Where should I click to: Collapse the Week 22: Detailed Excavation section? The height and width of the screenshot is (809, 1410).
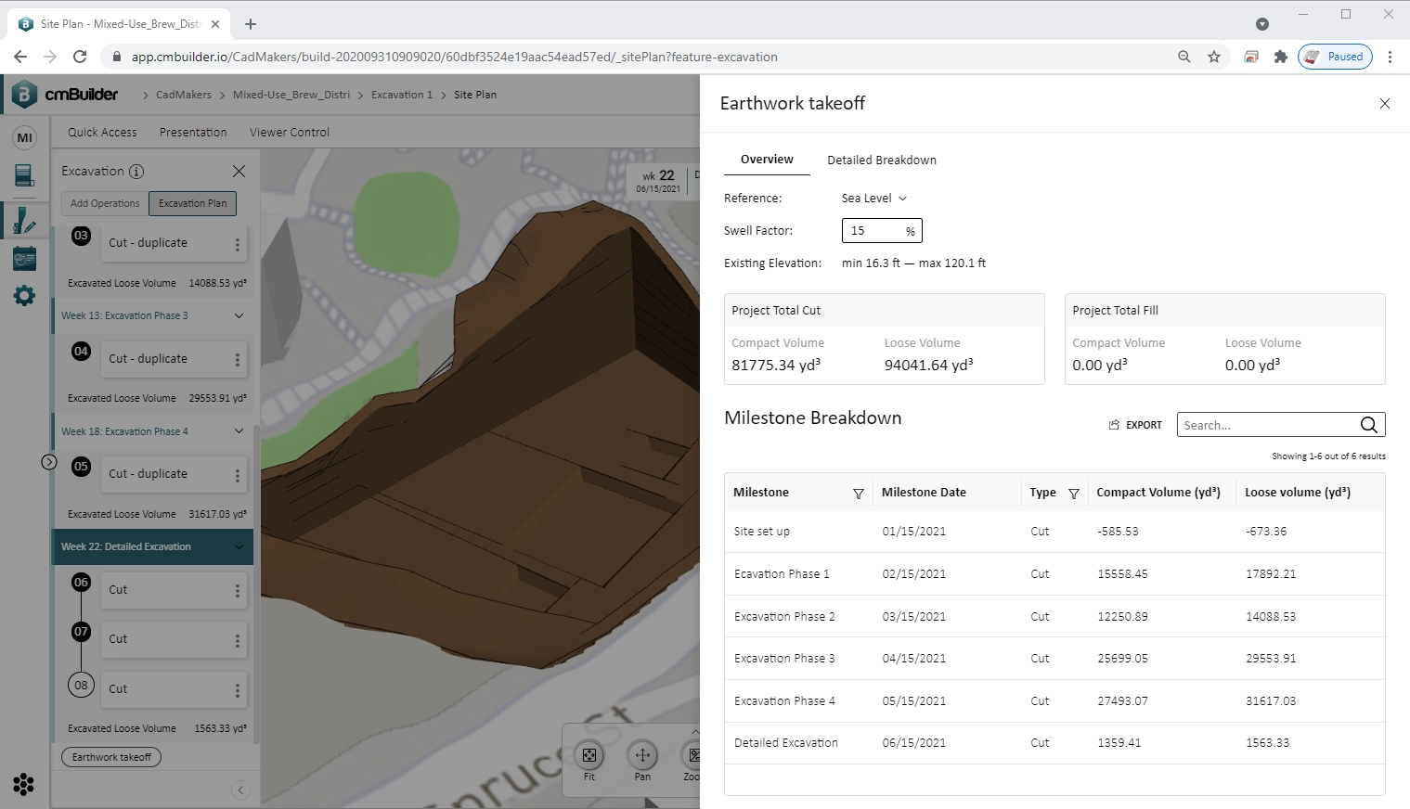(x=239, y=546)
